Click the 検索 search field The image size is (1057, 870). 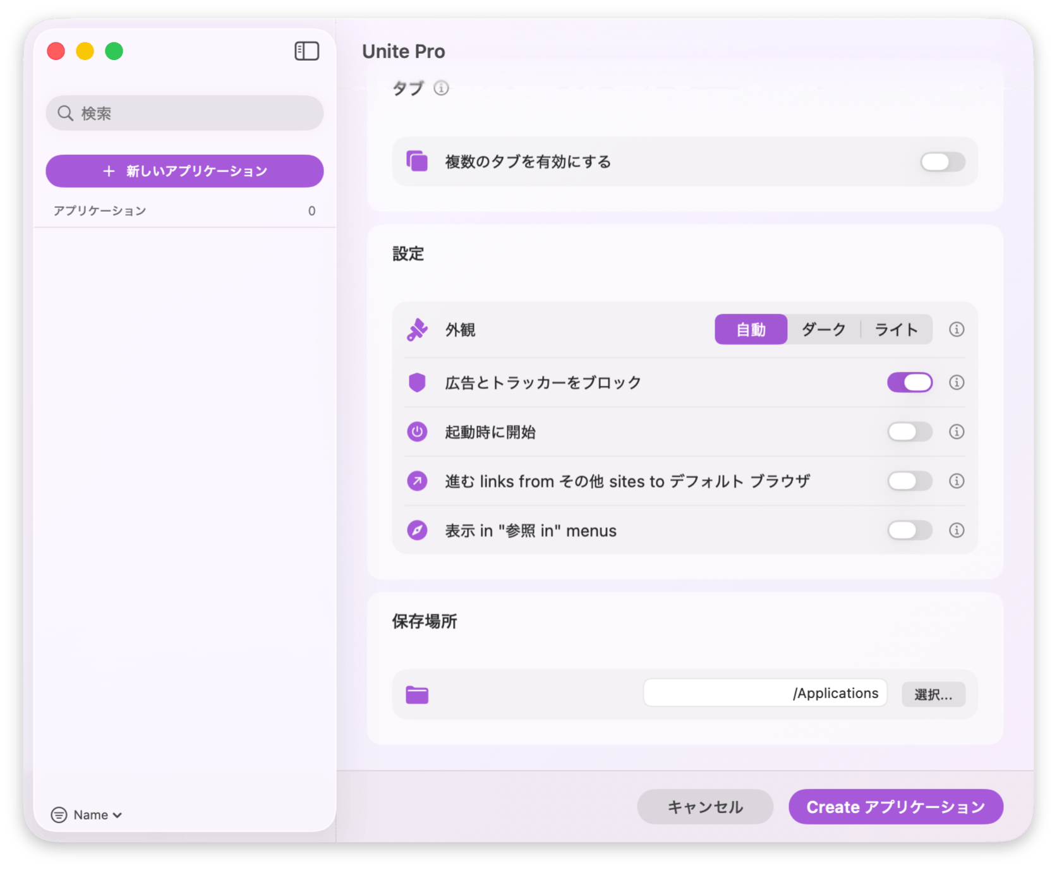tap(184, 113)
